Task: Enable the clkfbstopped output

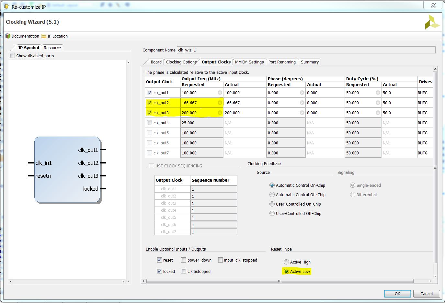Action: pos(184,271)
